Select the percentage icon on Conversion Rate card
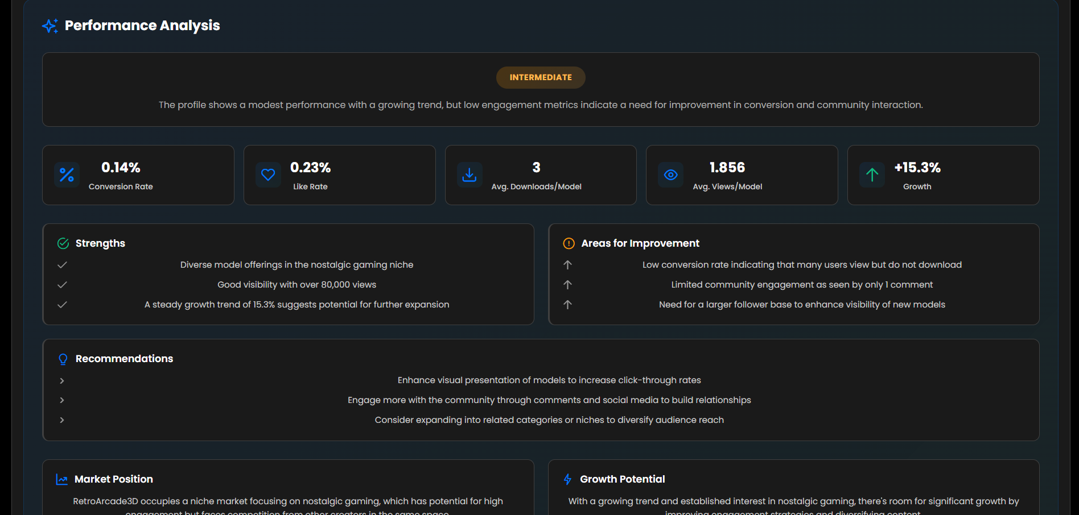Screen dimensions: 1079x515 click(x=67, y=175)
